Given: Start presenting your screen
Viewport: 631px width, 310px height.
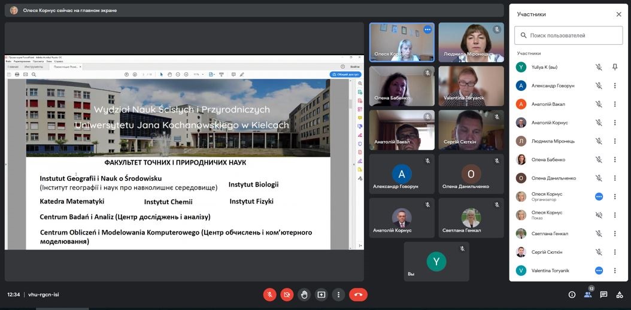Looking at the screenshot, I should [x=321, y=294].
